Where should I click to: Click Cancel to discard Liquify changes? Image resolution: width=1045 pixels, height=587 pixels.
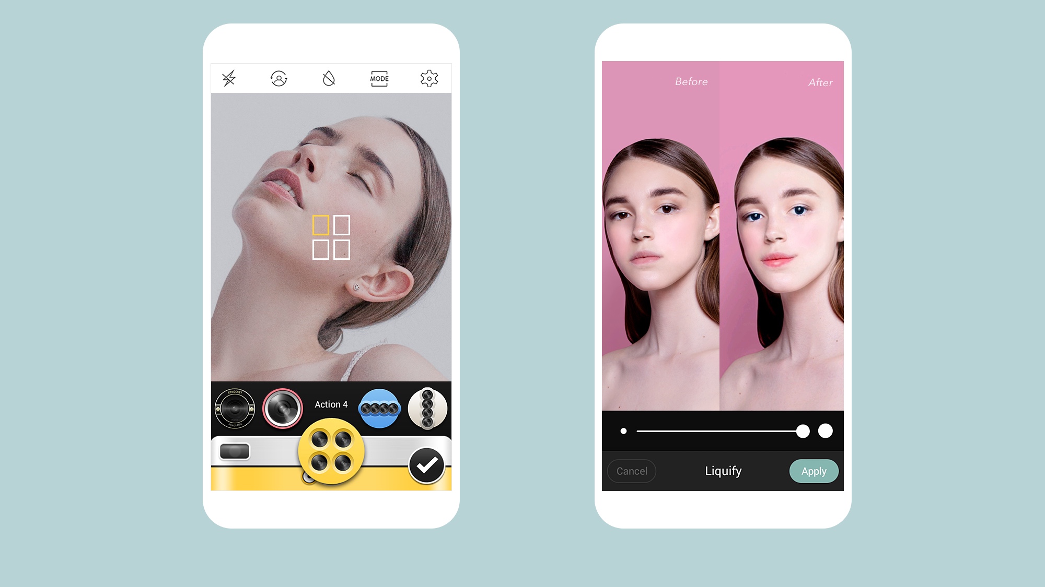(631, 470)
